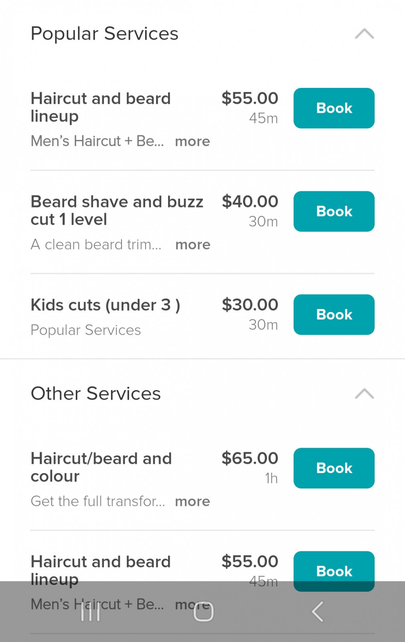
Task: Open Android recent apps icon
Action: 90,612
